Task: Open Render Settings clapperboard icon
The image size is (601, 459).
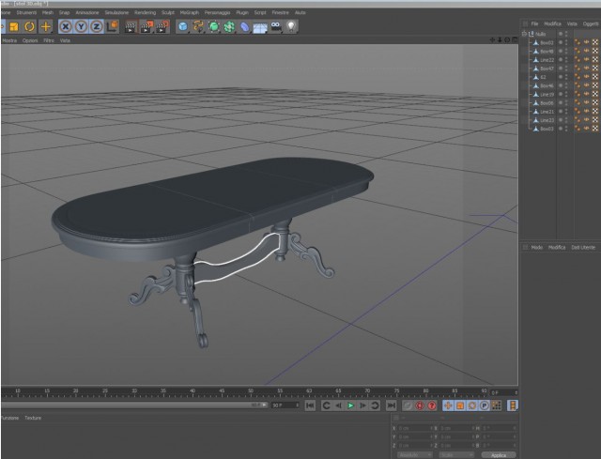Action: [x=162, y=26]
